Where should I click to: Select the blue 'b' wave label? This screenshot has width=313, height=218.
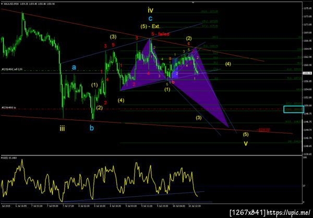click(x=91, y=128)
